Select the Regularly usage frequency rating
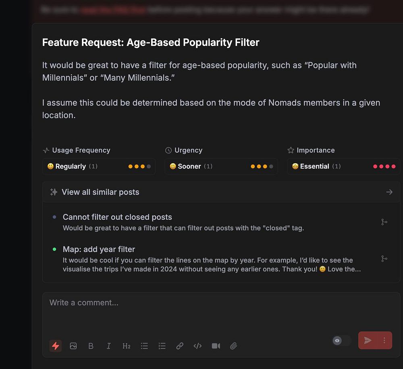 99,167
